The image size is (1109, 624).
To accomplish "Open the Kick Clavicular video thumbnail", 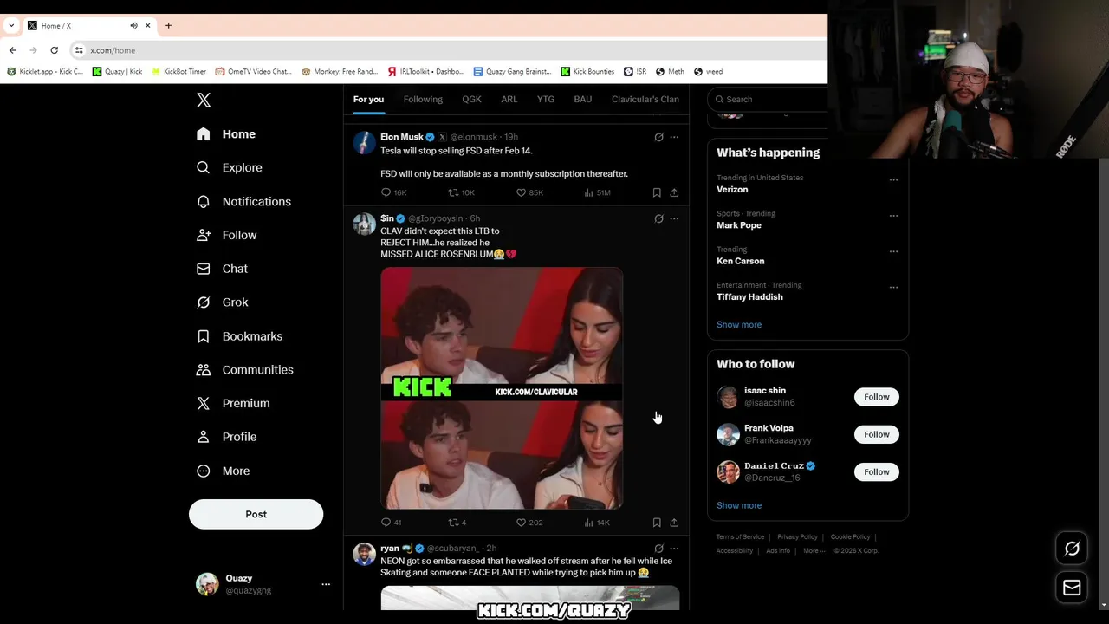I will (x=502, y=388).
